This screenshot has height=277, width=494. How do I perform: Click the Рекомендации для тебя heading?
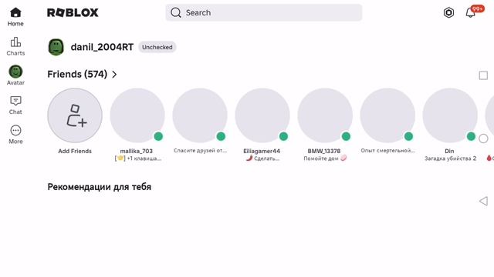click(x=100, y=187)
